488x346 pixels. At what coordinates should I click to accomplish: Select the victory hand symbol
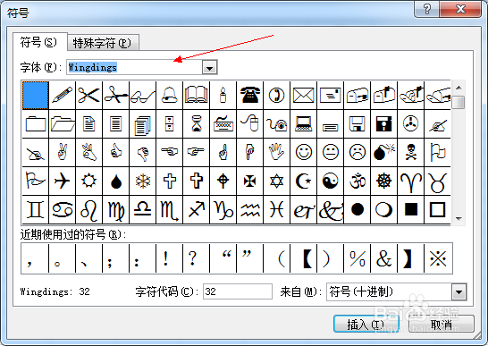(63, 152)
